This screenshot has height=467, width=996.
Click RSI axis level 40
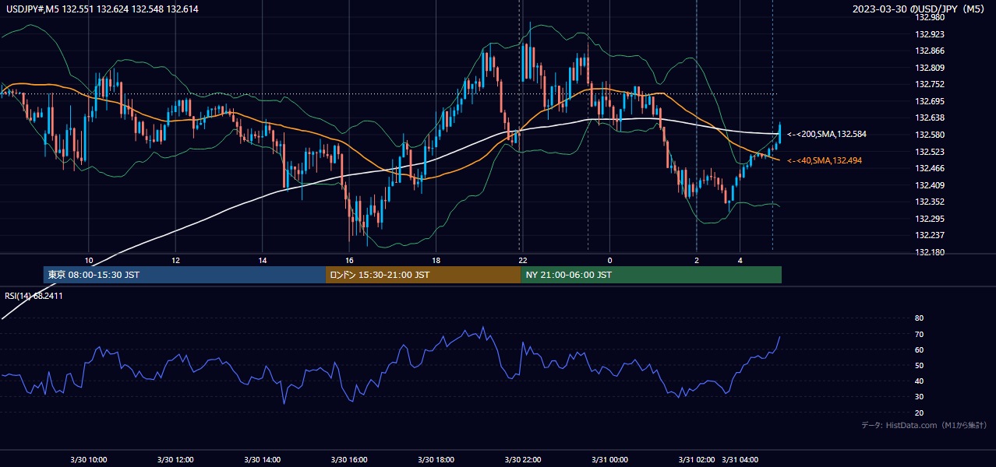pos(919,381)
